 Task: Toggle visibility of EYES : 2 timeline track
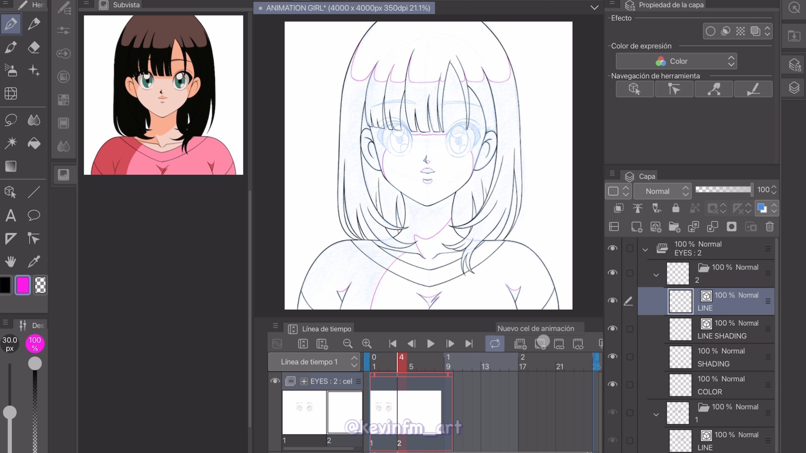(275, 381)
